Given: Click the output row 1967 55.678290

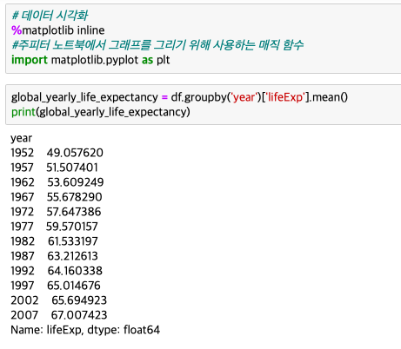Looking at the screenshot, I should coord(57,197).
